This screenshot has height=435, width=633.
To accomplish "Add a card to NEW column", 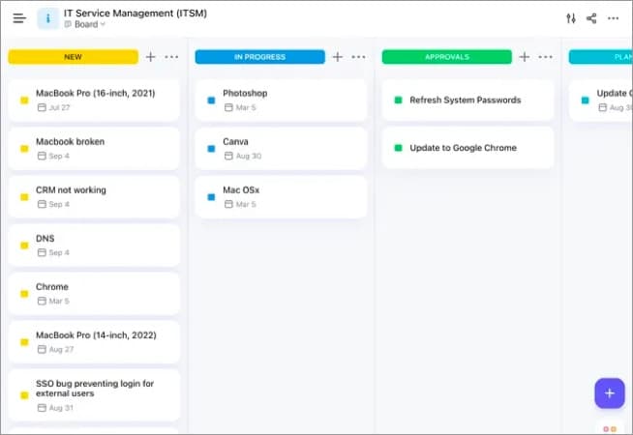I will coord(150,57).
